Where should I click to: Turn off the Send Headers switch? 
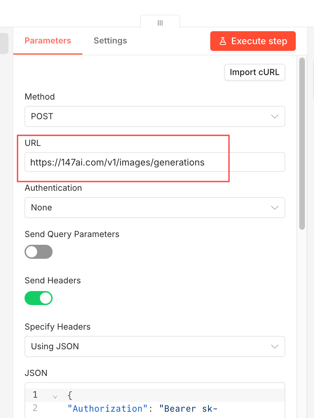39,298
